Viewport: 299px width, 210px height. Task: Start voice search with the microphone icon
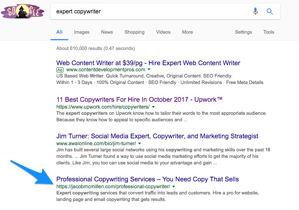coord(255,11)
